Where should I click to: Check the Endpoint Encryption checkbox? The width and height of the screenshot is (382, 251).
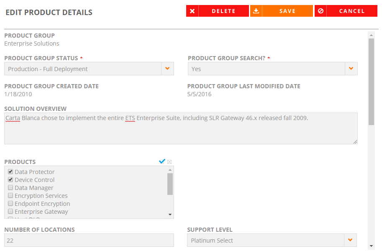point(10,203)
